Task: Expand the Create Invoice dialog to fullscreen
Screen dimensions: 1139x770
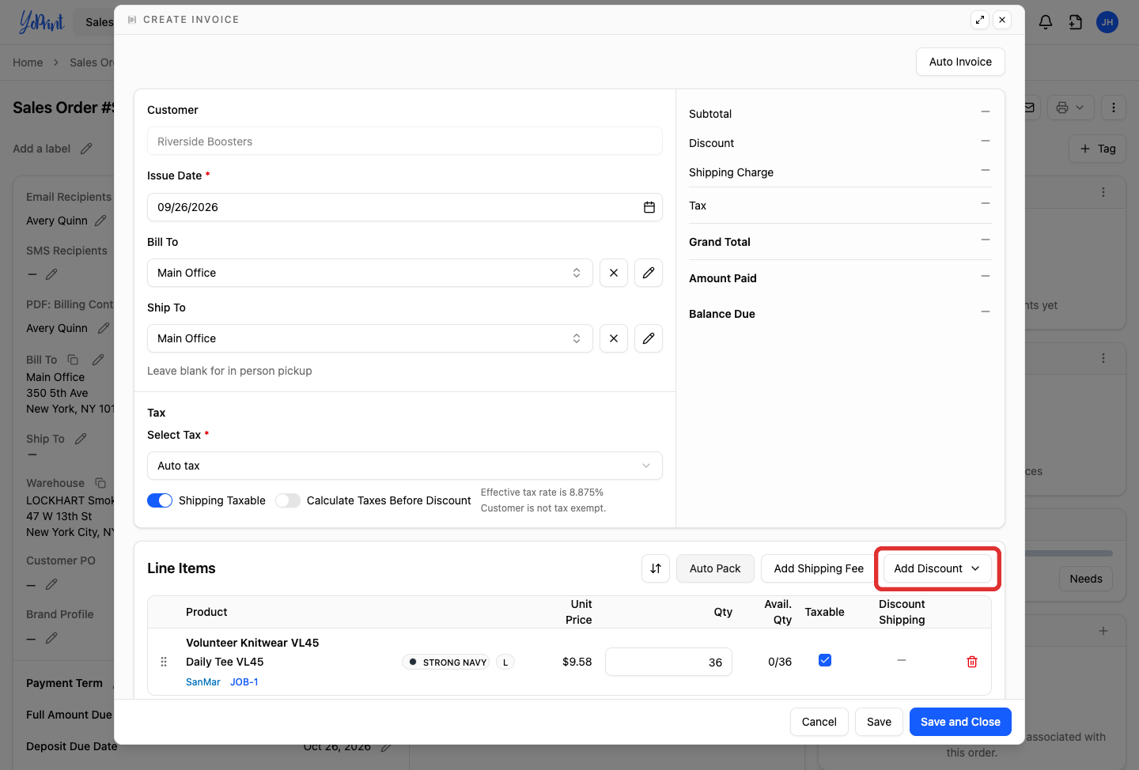Action: 980,20
